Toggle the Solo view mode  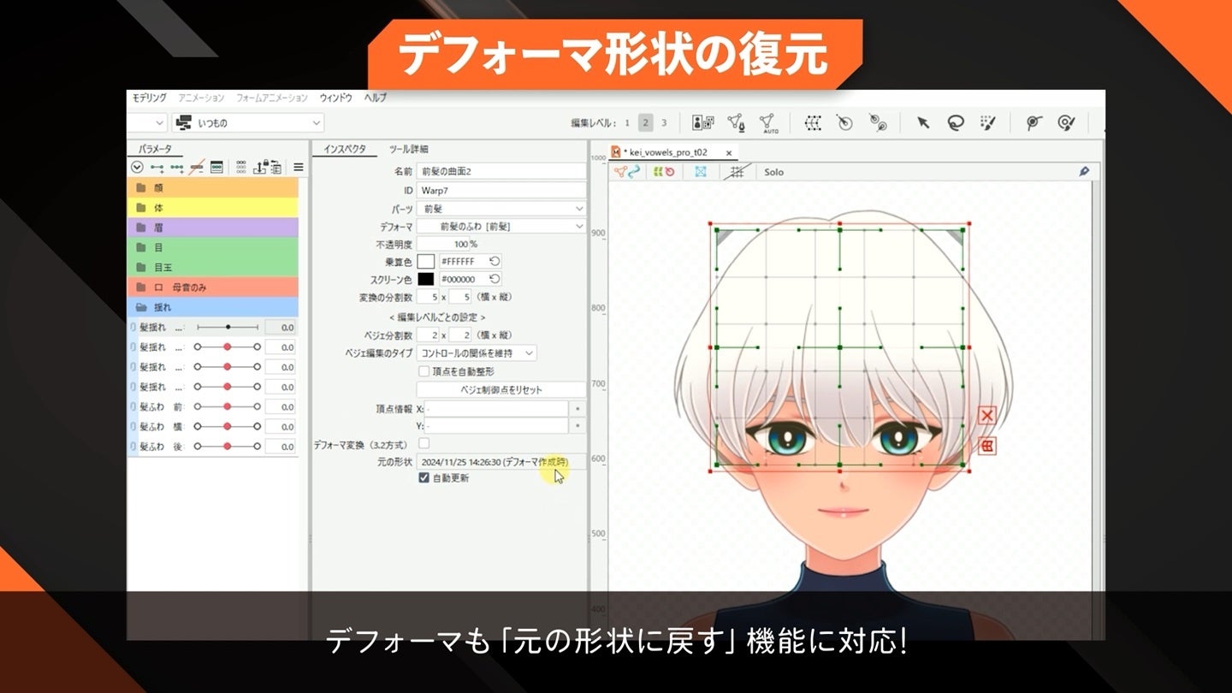click(773, 172)
